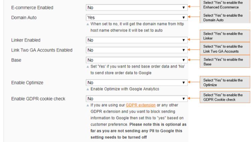The width and height of the screenshot is (251, 142).
Task: Click the Enable Optimize field label
Action: (28, 82)
